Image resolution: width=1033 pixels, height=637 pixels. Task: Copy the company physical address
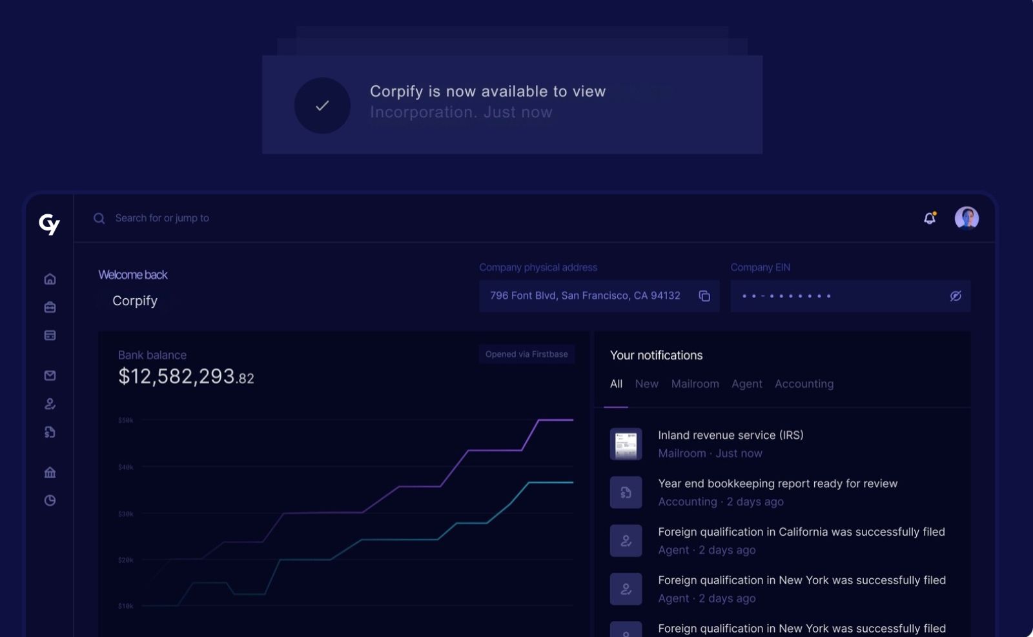pos(705,296)
